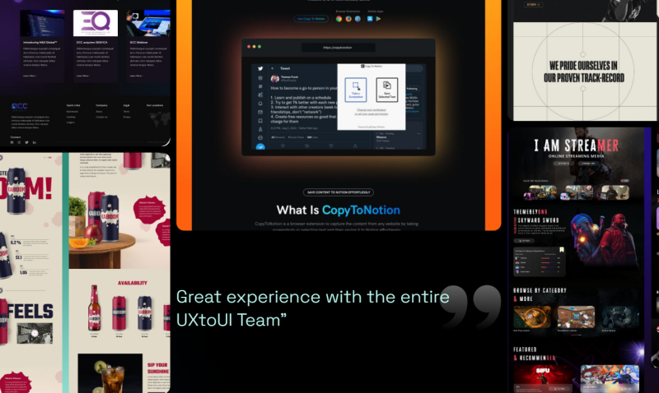This screenshot has width=659, height=393.
Task: Click the browser mockup URL address bar
Action: click(338, 48)
